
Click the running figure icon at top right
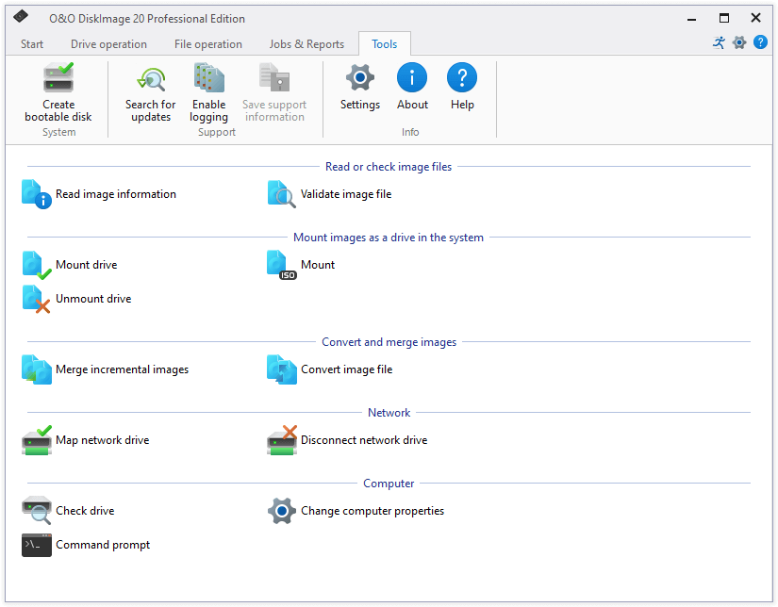click(x=720, y=42)
